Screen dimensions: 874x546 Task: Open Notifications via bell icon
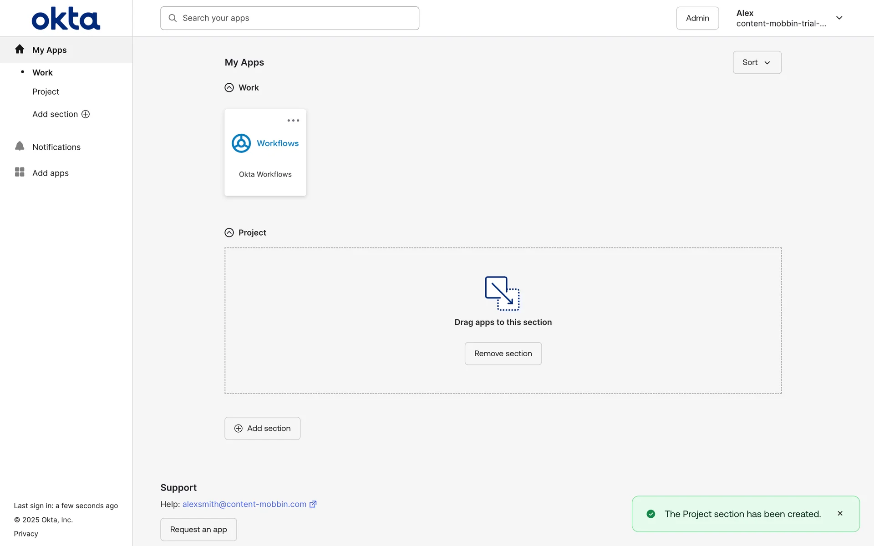[20, 146]
